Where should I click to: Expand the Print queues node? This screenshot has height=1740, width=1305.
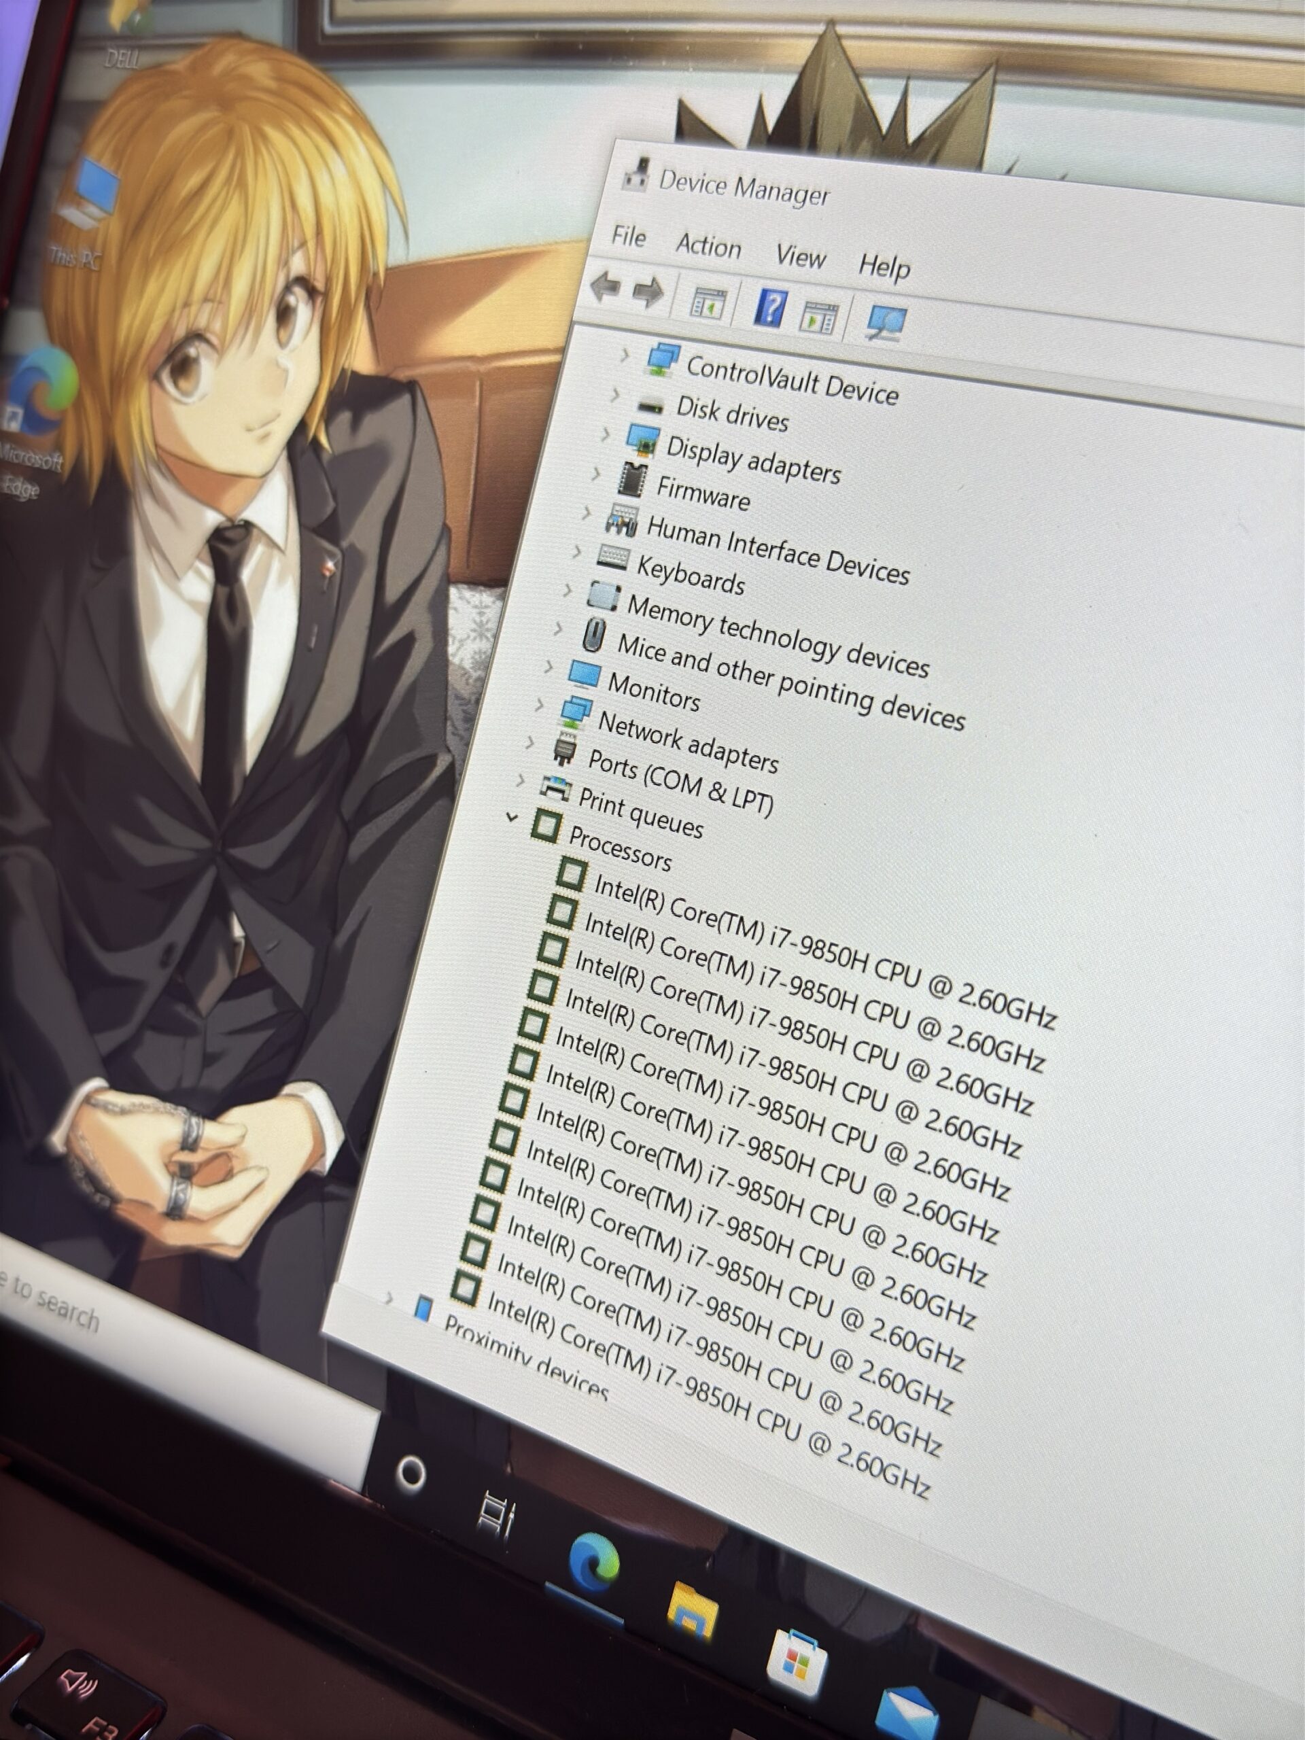(521, 780)
